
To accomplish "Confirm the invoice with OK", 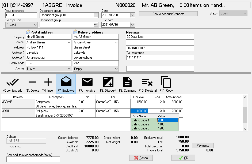I will (183, 158).
